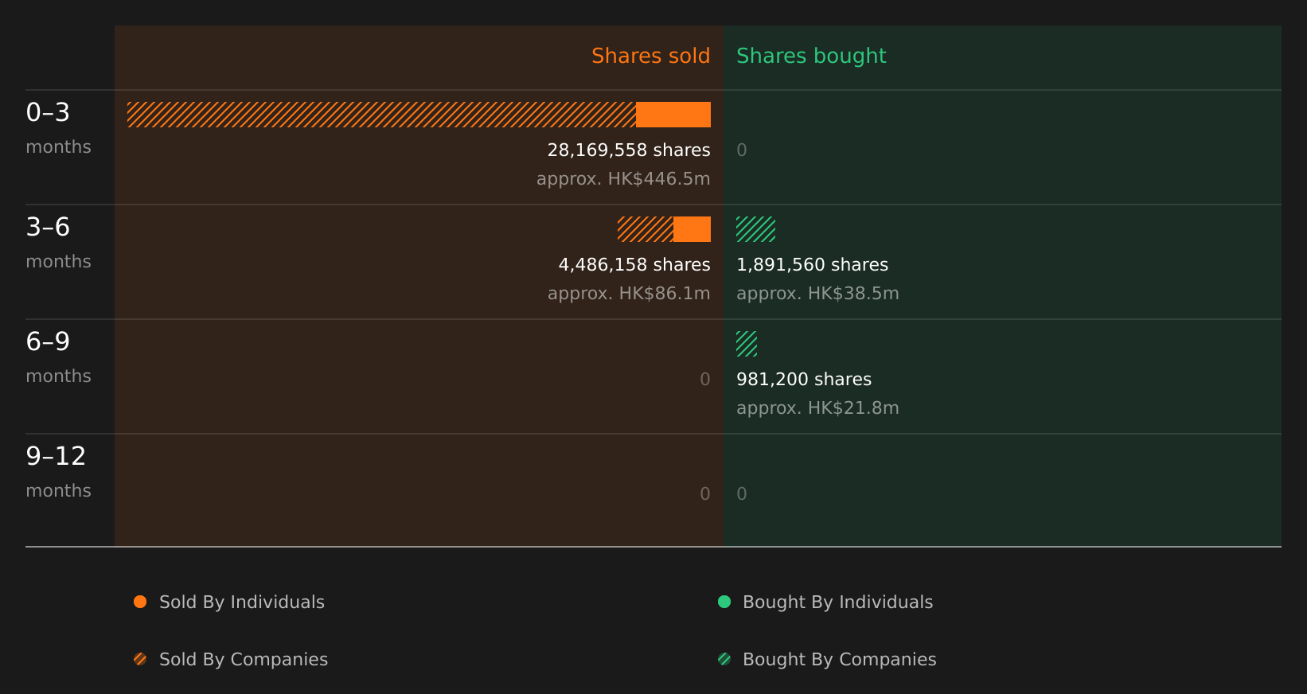This screenshot has height=694, width=1307.
Task: Click the approx. HK$86.1m value
Action: (x=629, y=293)
